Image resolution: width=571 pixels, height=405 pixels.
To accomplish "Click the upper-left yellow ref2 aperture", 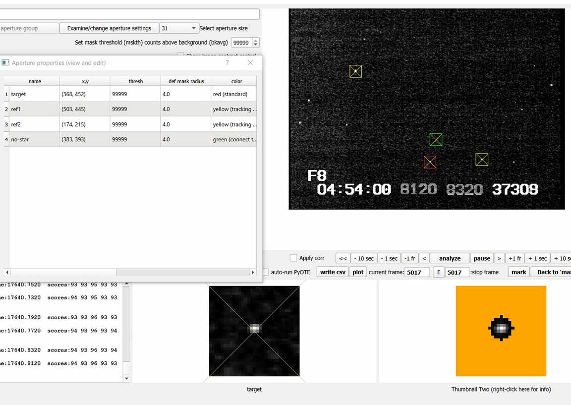I will click(356, 71).
